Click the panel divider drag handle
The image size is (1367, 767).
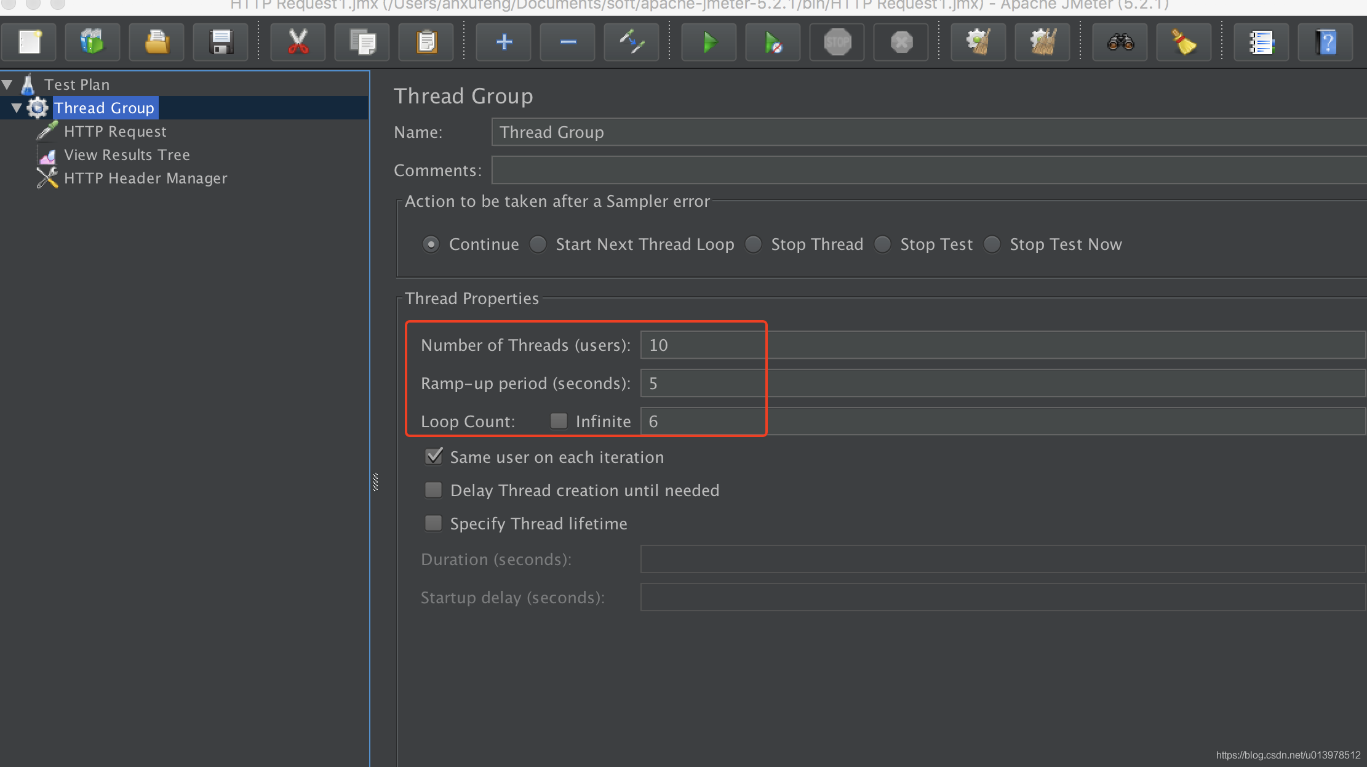(x=375, y=482)
